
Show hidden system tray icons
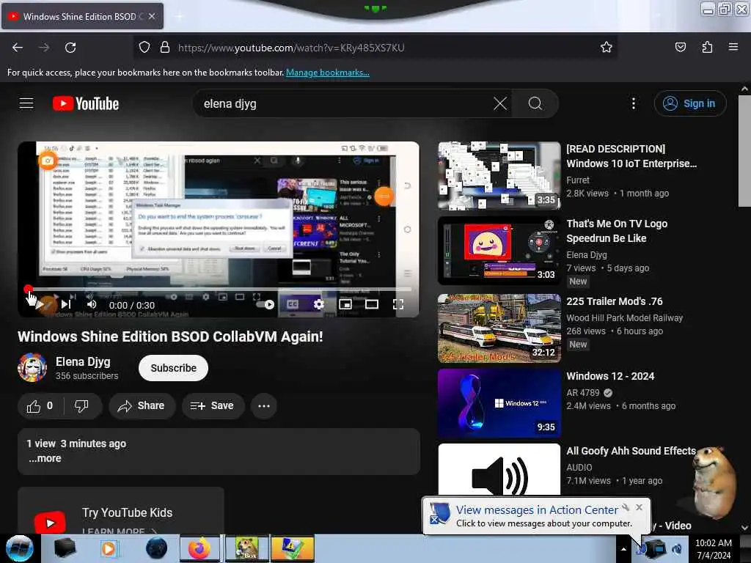coord(623,549)
